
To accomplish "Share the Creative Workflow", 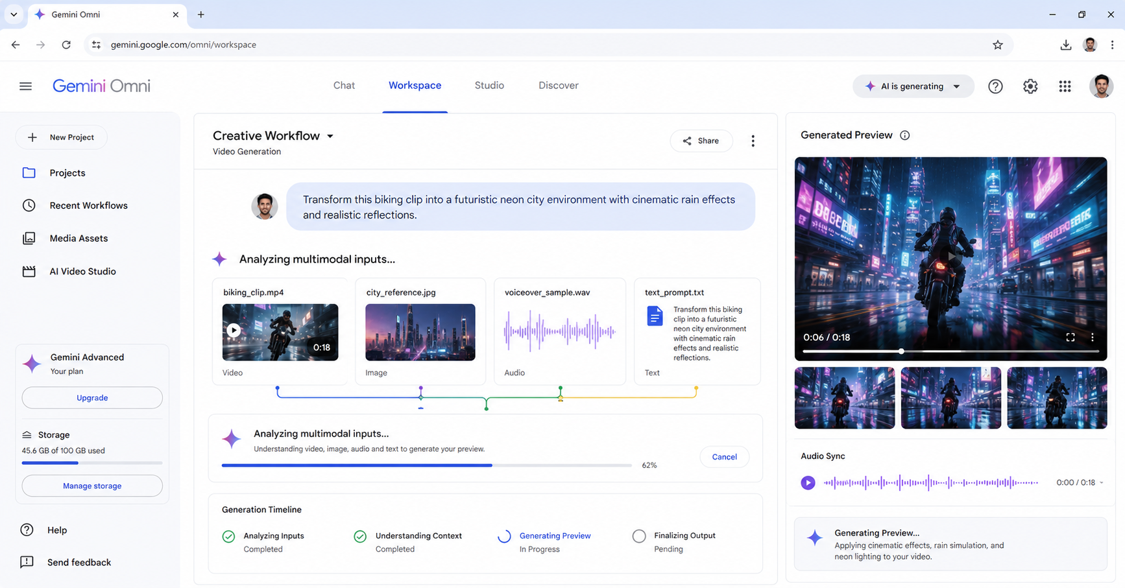I will (x=701, y=141).
